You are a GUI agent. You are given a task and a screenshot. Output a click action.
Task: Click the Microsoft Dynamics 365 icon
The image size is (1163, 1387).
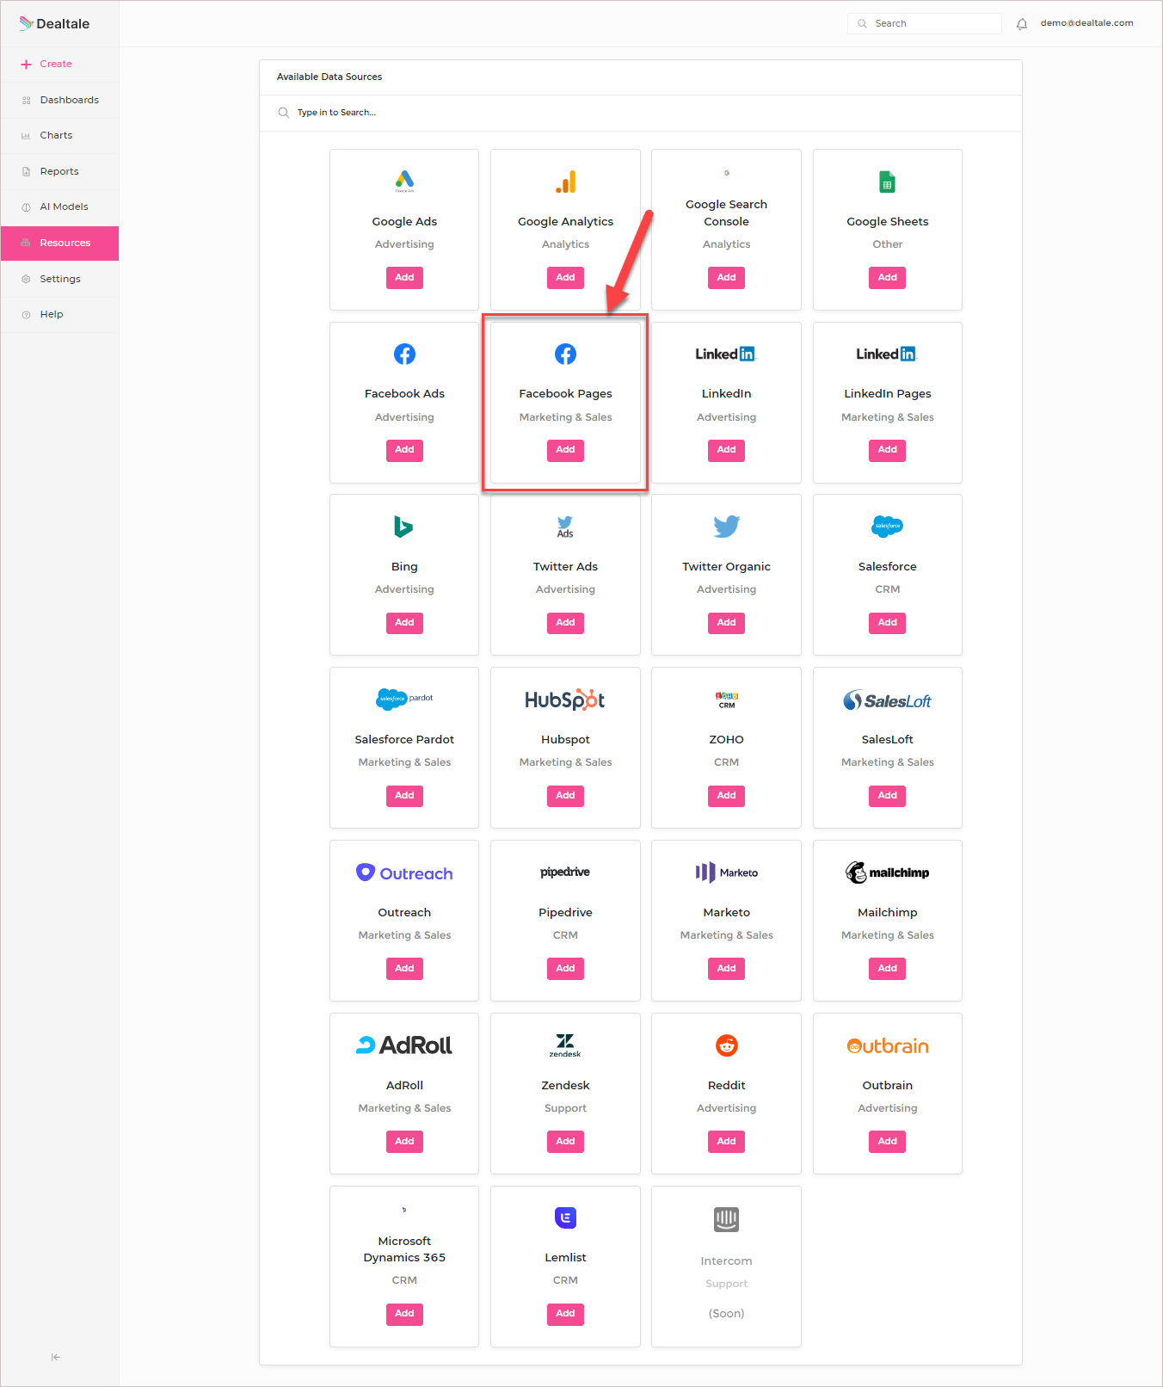coord(404,1210)
